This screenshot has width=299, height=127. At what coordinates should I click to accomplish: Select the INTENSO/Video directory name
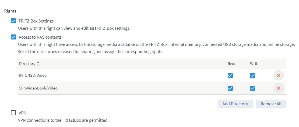(33, 75)
